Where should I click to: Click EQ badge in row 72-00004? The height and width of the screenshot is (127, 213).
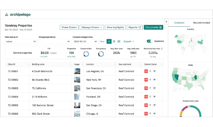click(x=146, y=97)
